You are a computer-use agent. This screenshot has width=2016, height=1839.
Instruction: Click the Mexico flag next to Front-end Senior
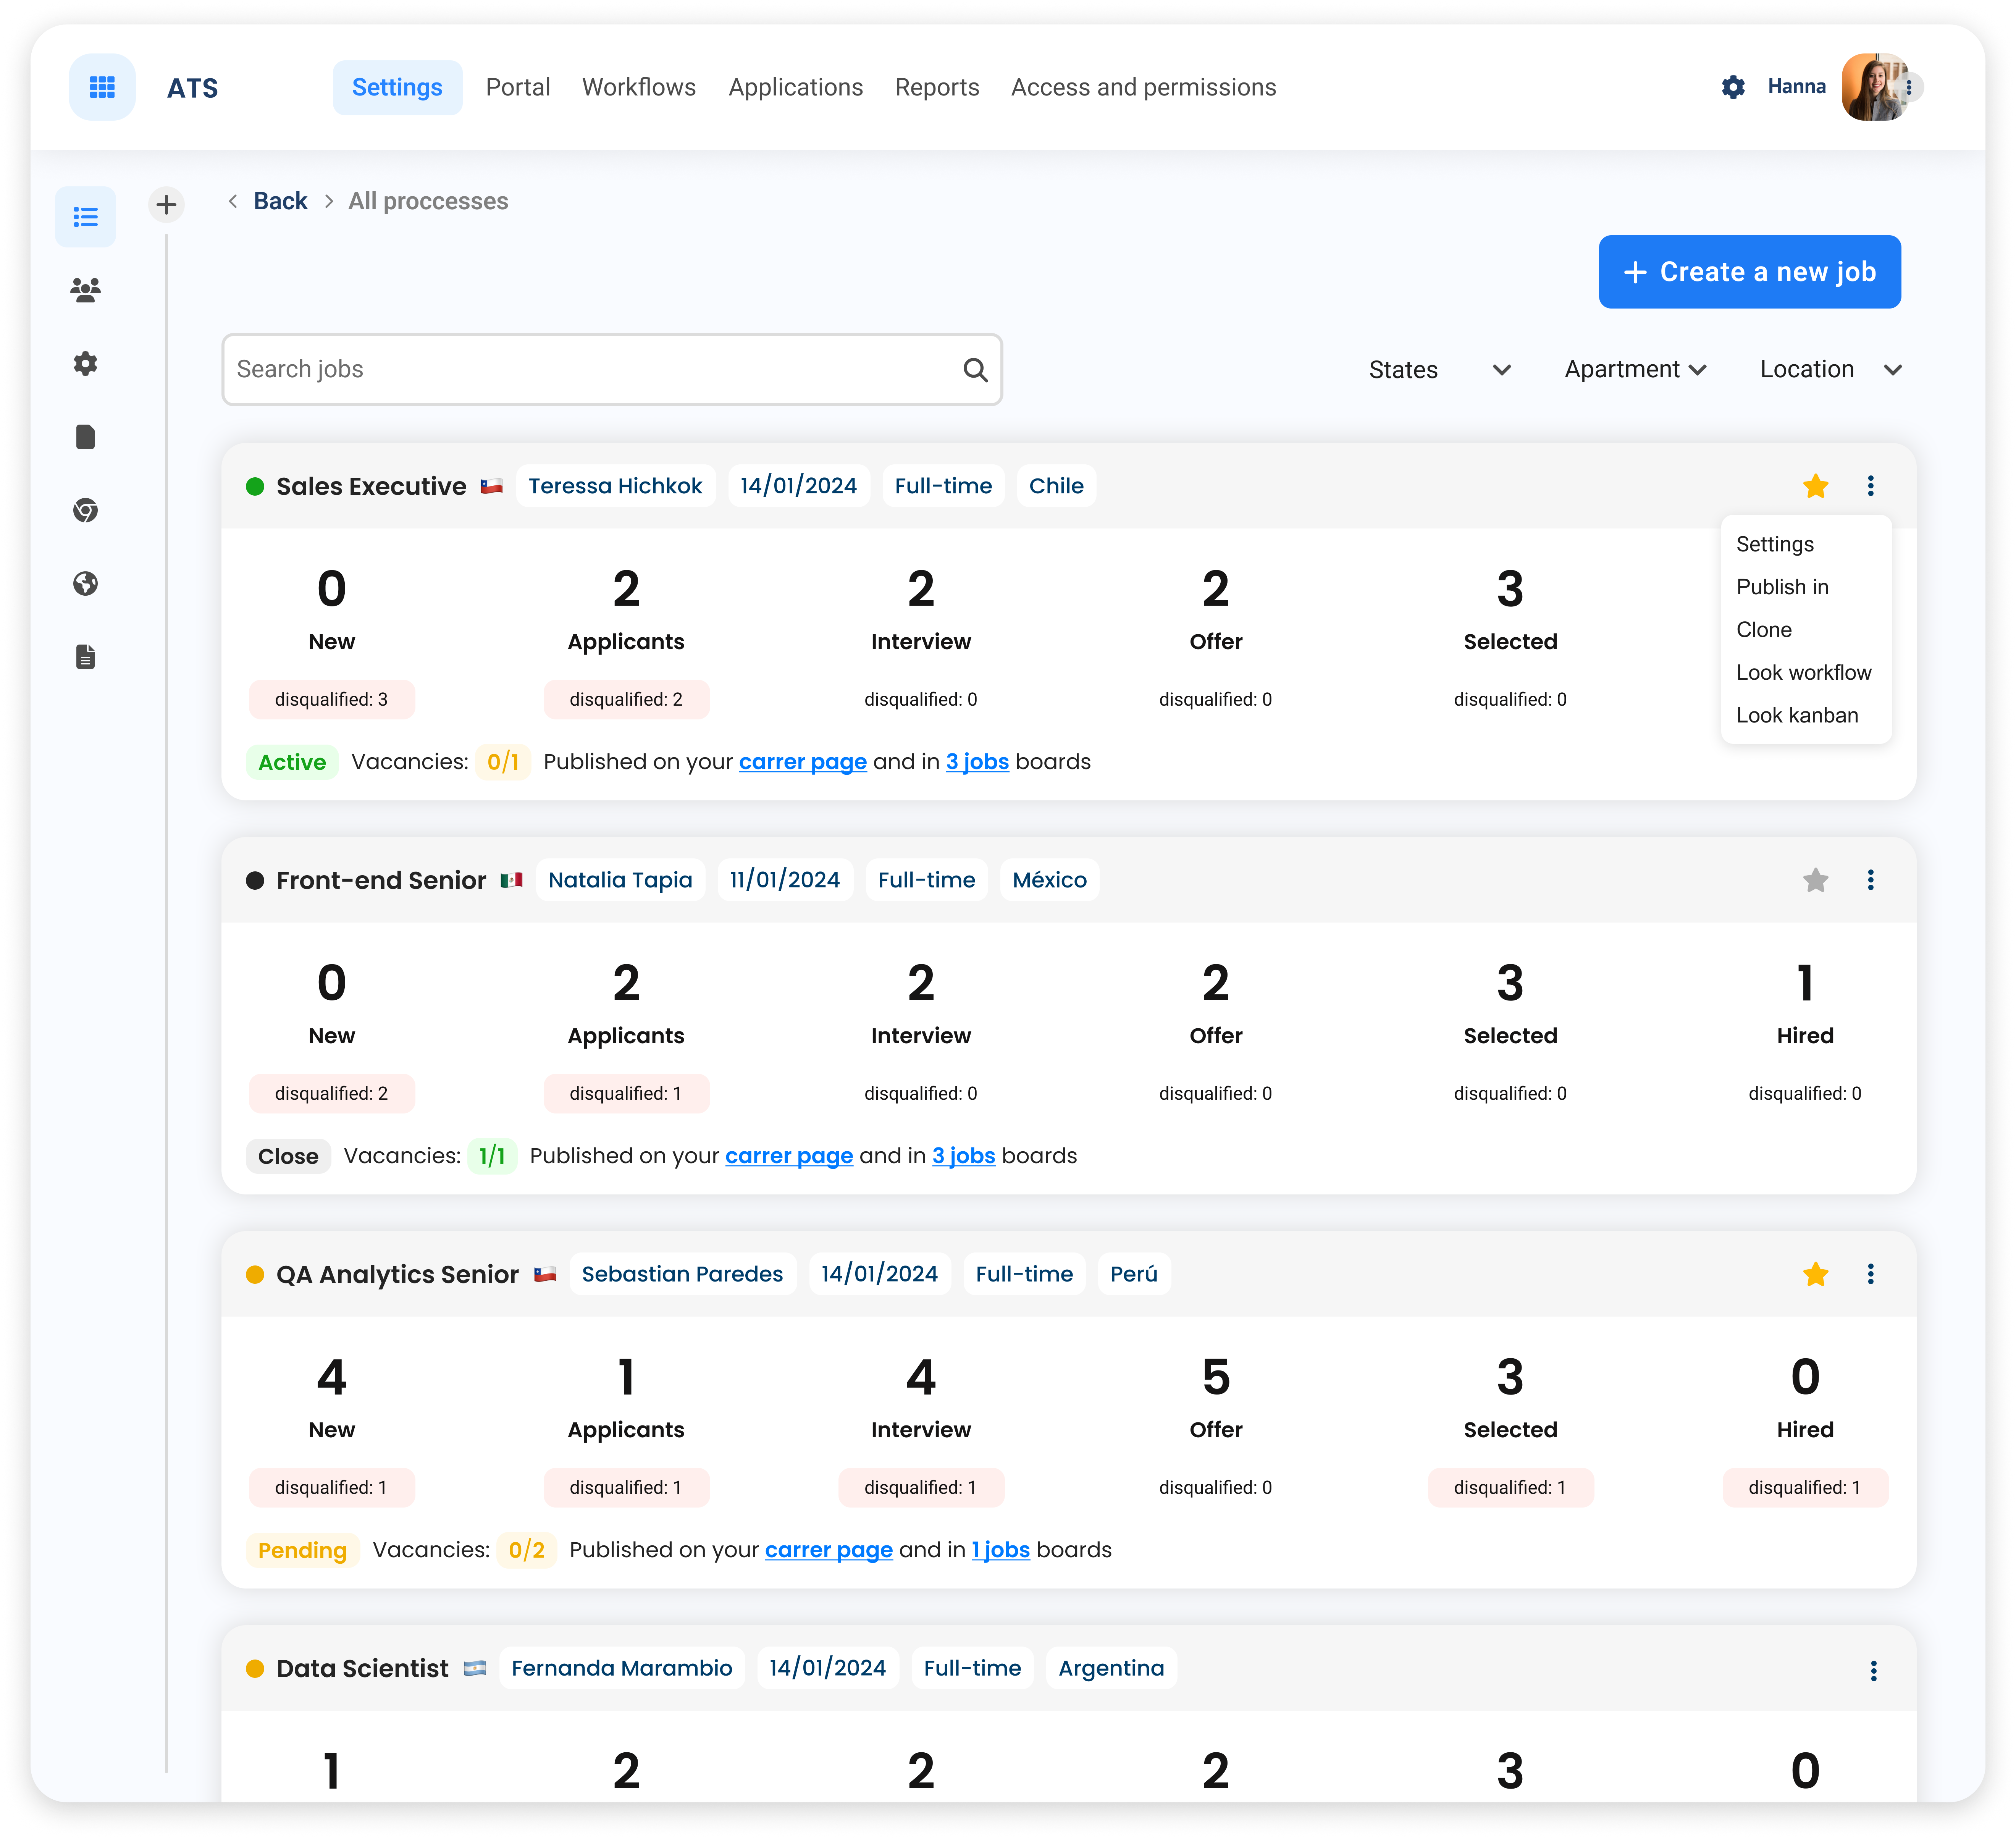pos(512,880)
